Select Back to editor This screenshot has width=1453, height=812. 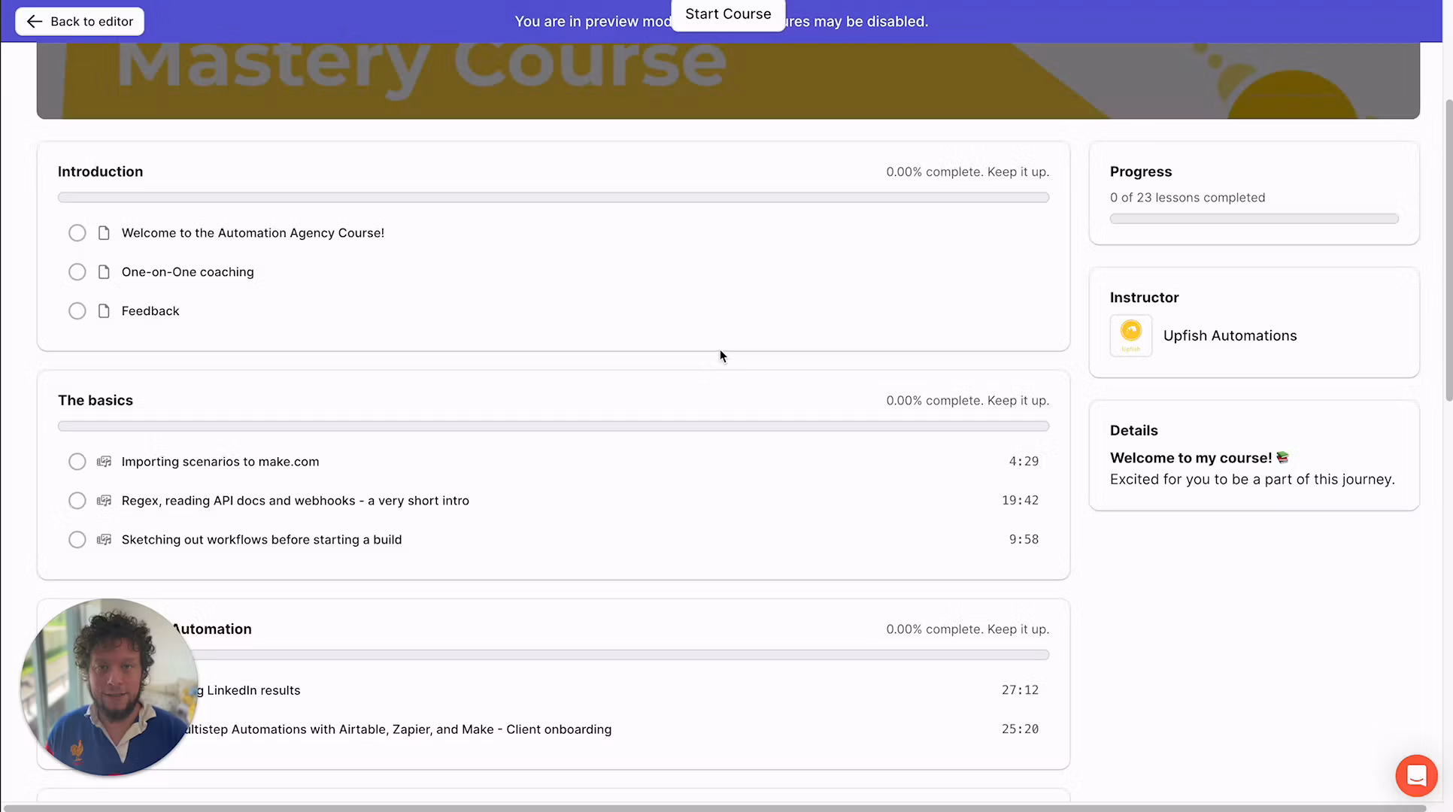coord(79,21)
